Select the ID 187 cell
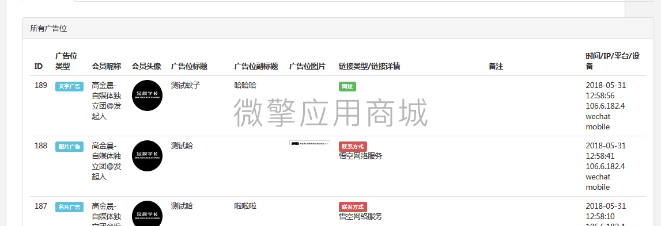661x226 pixels. pyautogui.click(x=40, y=206)
